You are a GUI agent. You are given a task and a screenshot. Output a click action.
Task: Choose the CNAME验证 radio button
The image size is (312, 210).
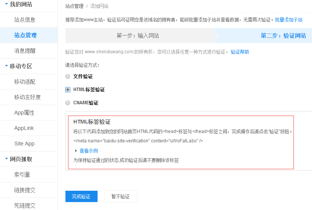tap(68, 103)
